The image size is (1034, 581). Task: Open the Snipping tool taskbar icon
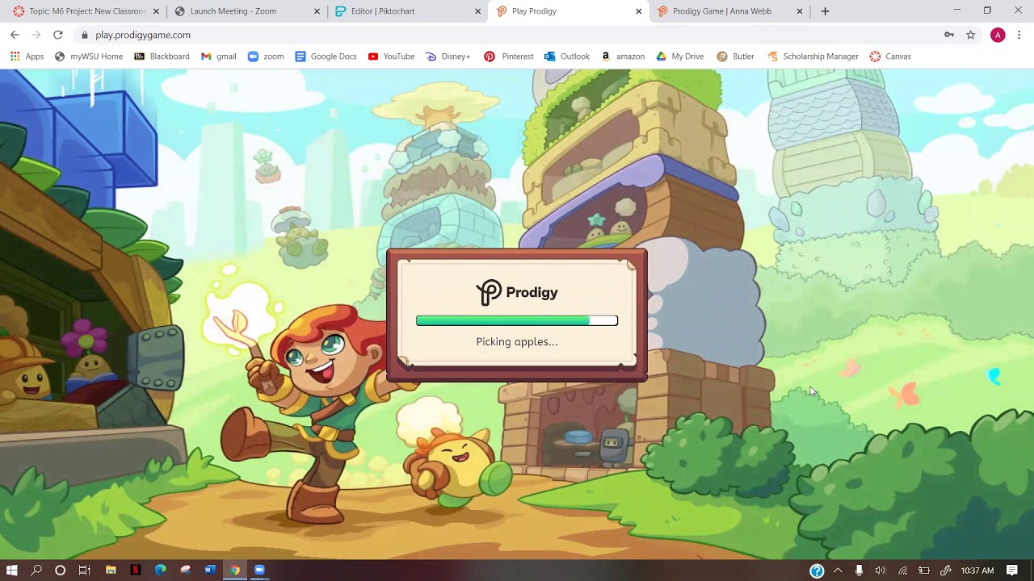[x=185, y=571]
